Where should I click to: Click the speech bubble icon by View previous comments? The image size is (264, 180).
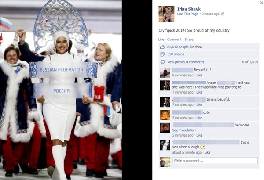[x=162, y=62]
